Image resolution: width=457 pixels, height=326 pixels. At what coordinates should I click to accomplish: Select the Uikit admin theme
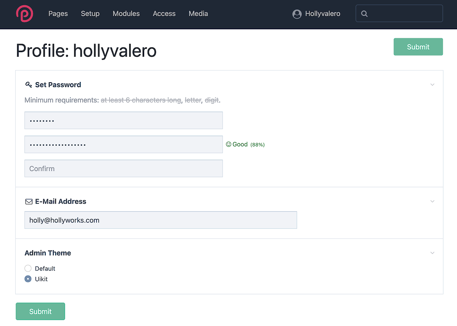tap(28, 279)
